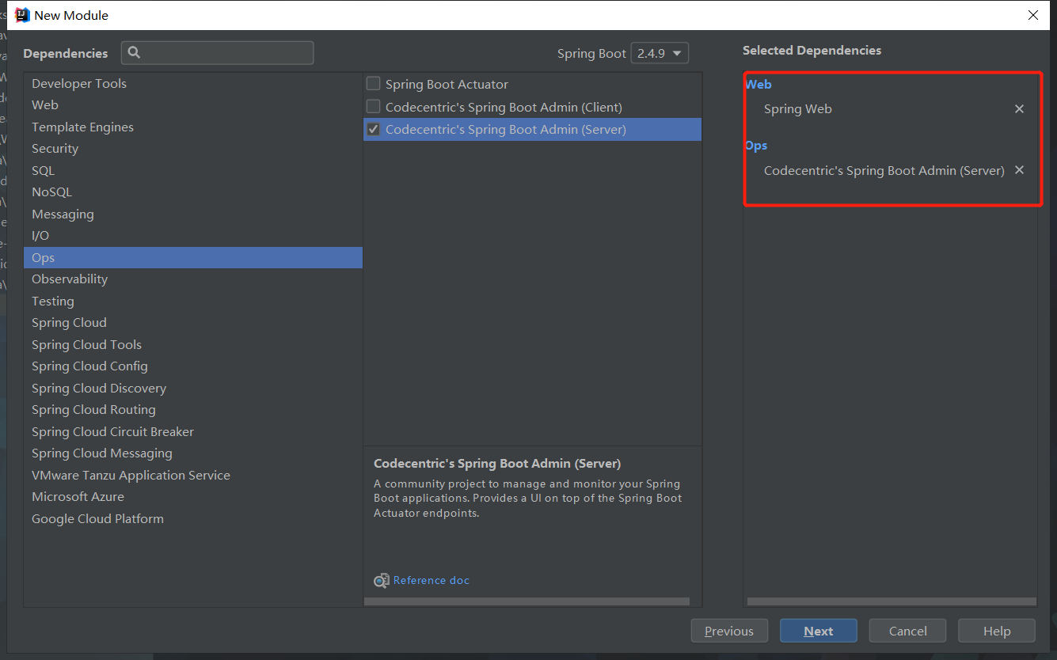1057x660 pixels.
Task: Select Spring Cloud Config category
Action: (193, 366)
